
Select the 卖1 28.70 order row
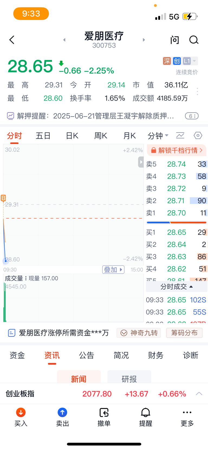177,213
